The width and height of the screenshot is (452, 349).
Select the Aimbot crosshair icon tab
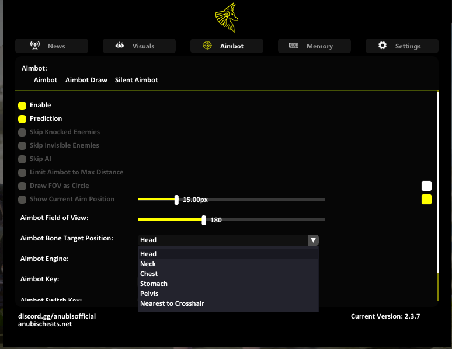(207, 46)
